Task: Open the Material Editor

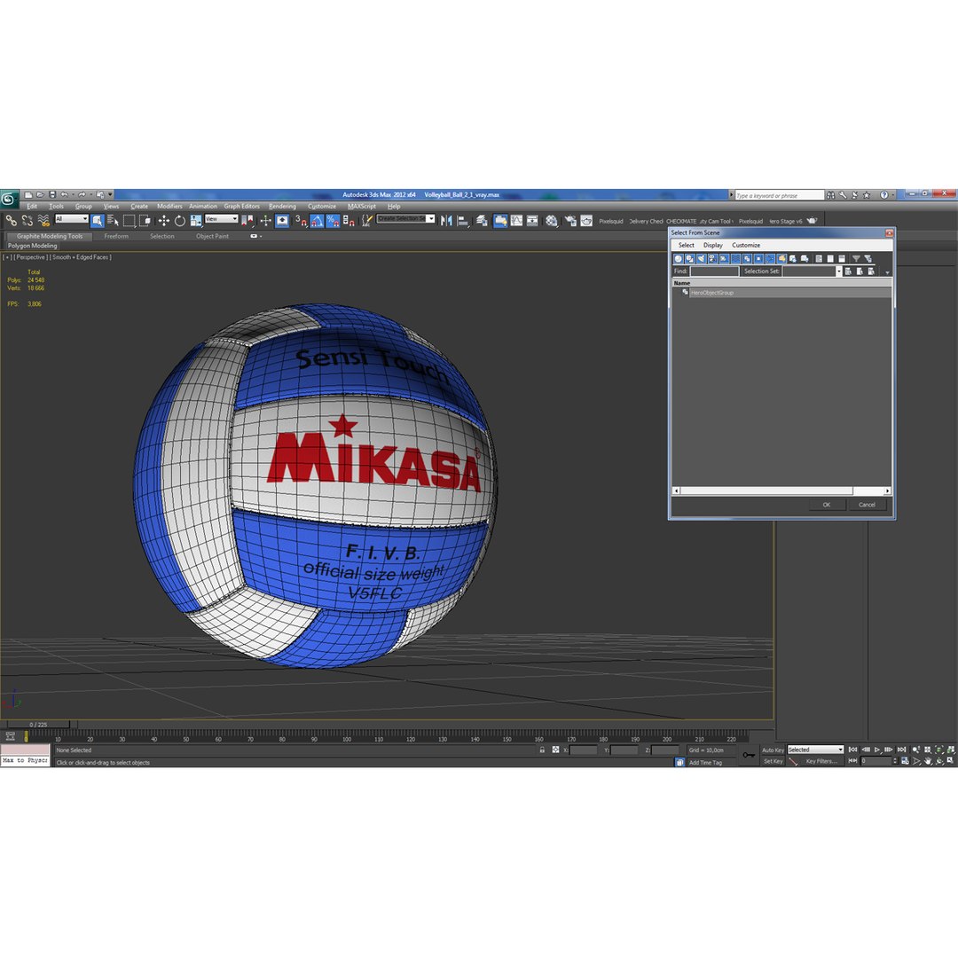Action: 551,221
